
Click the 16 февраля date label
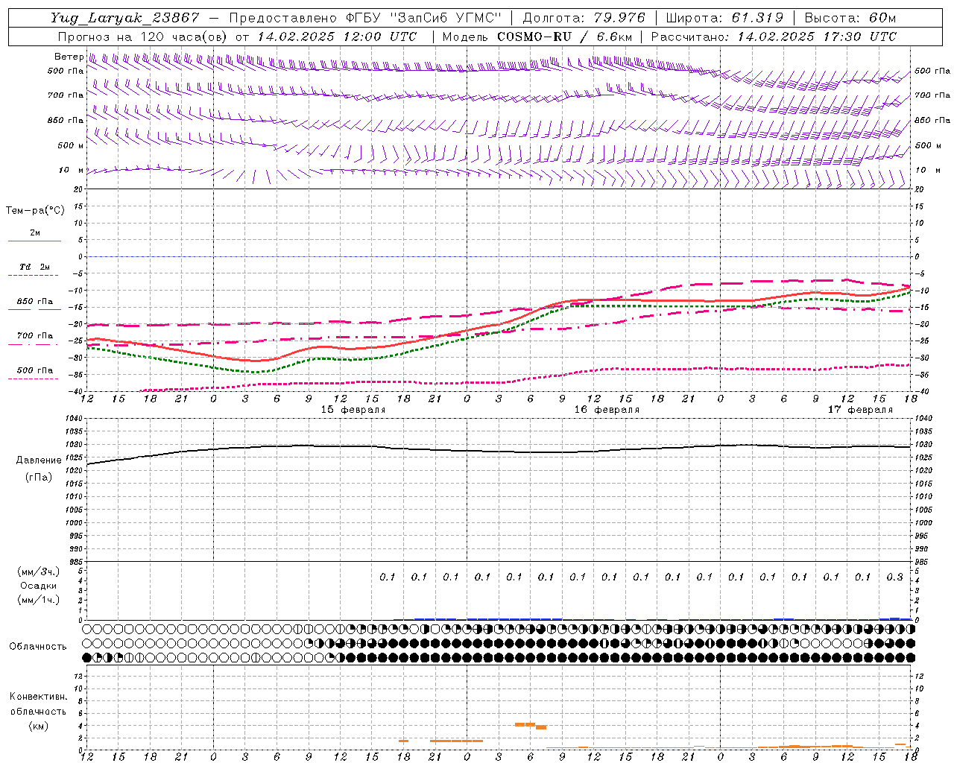(x=607, y=410)
